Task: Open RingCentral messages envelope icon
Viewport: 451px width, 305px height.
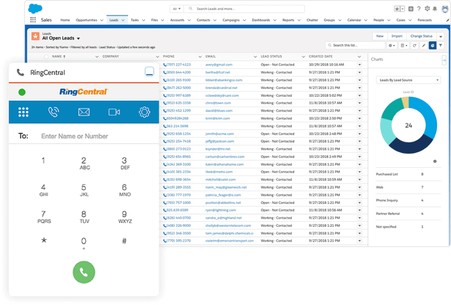Action: click(84, 112)
